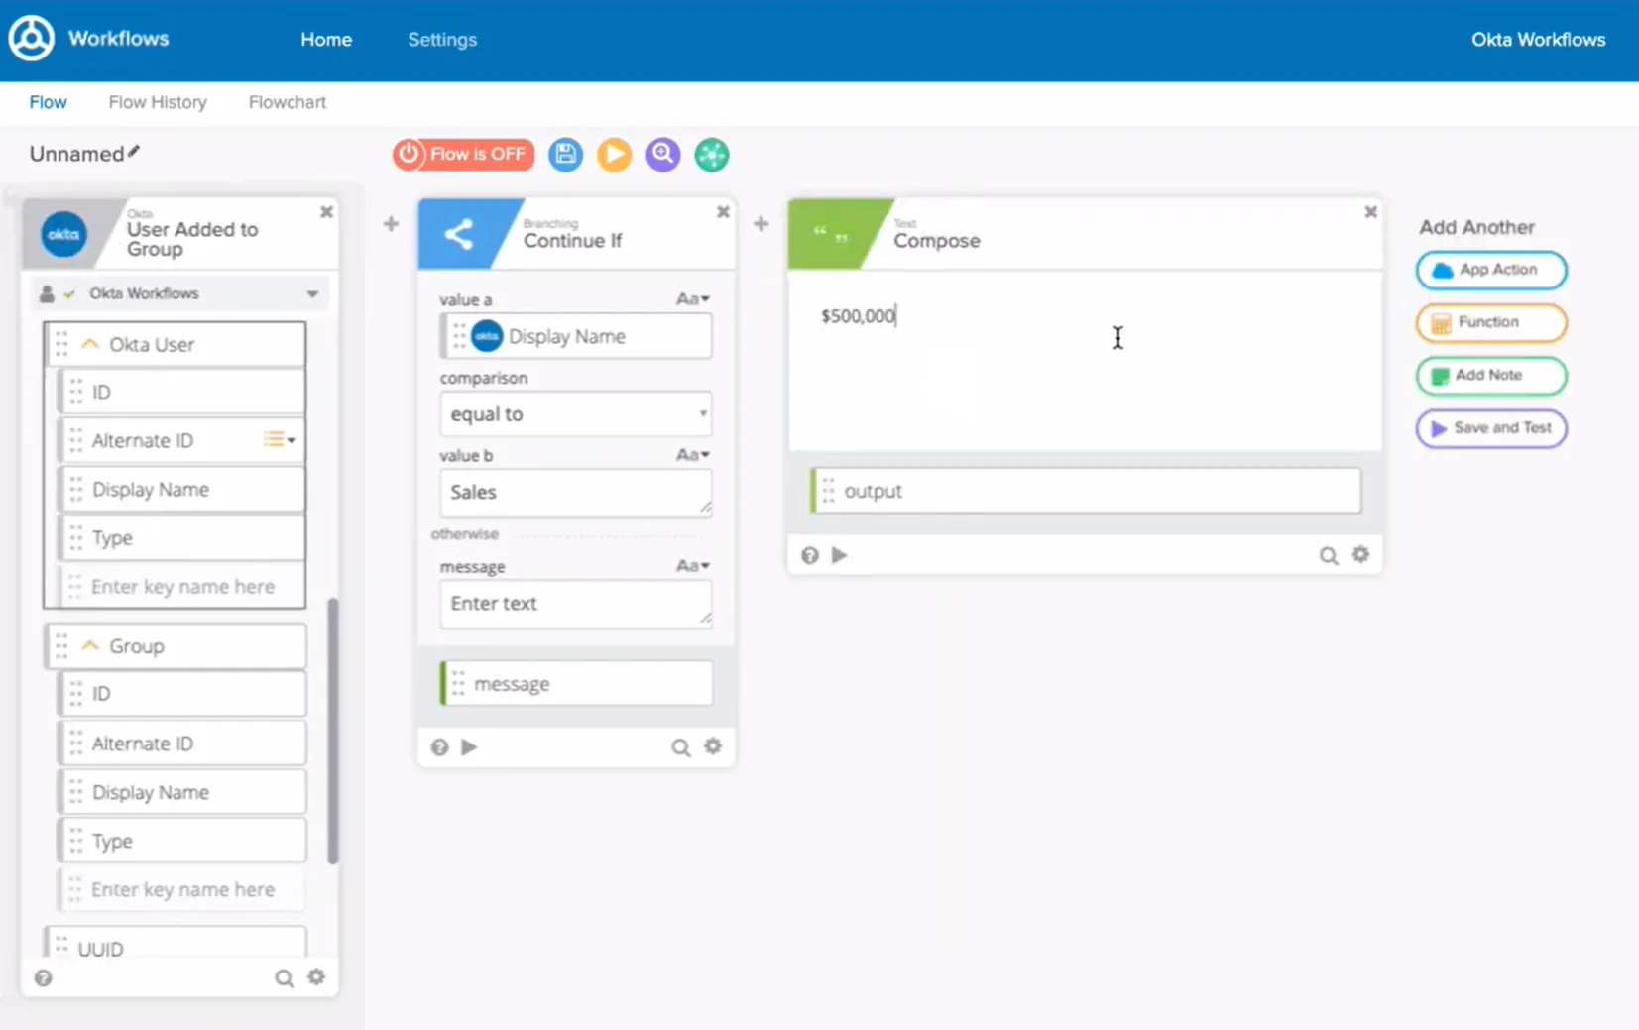Click the blue save flow icon

(x=565, y=154)
